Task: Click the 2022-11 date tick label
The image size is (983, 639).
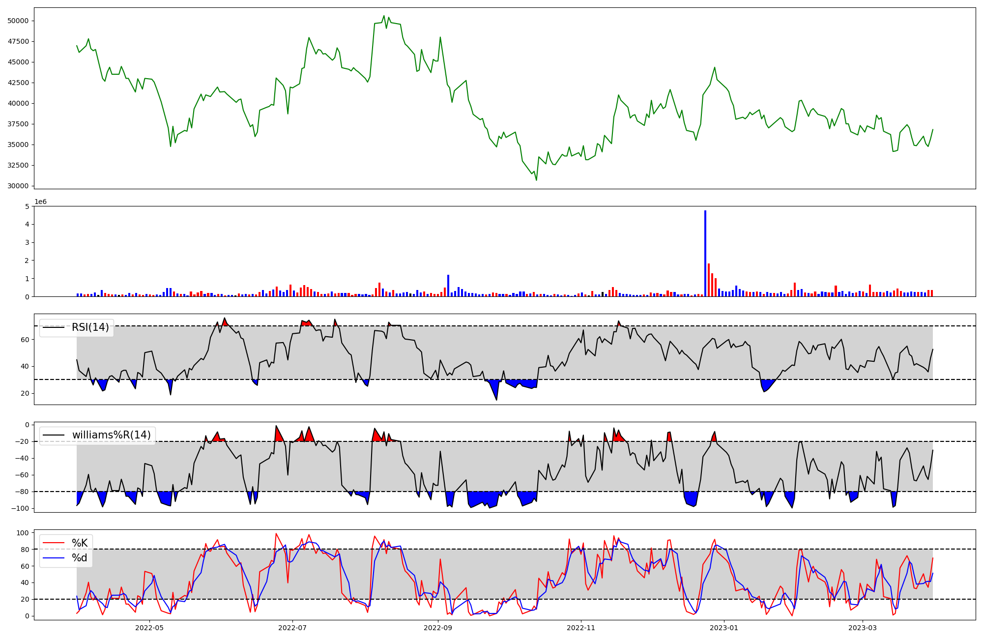Action: click(581, 628)
